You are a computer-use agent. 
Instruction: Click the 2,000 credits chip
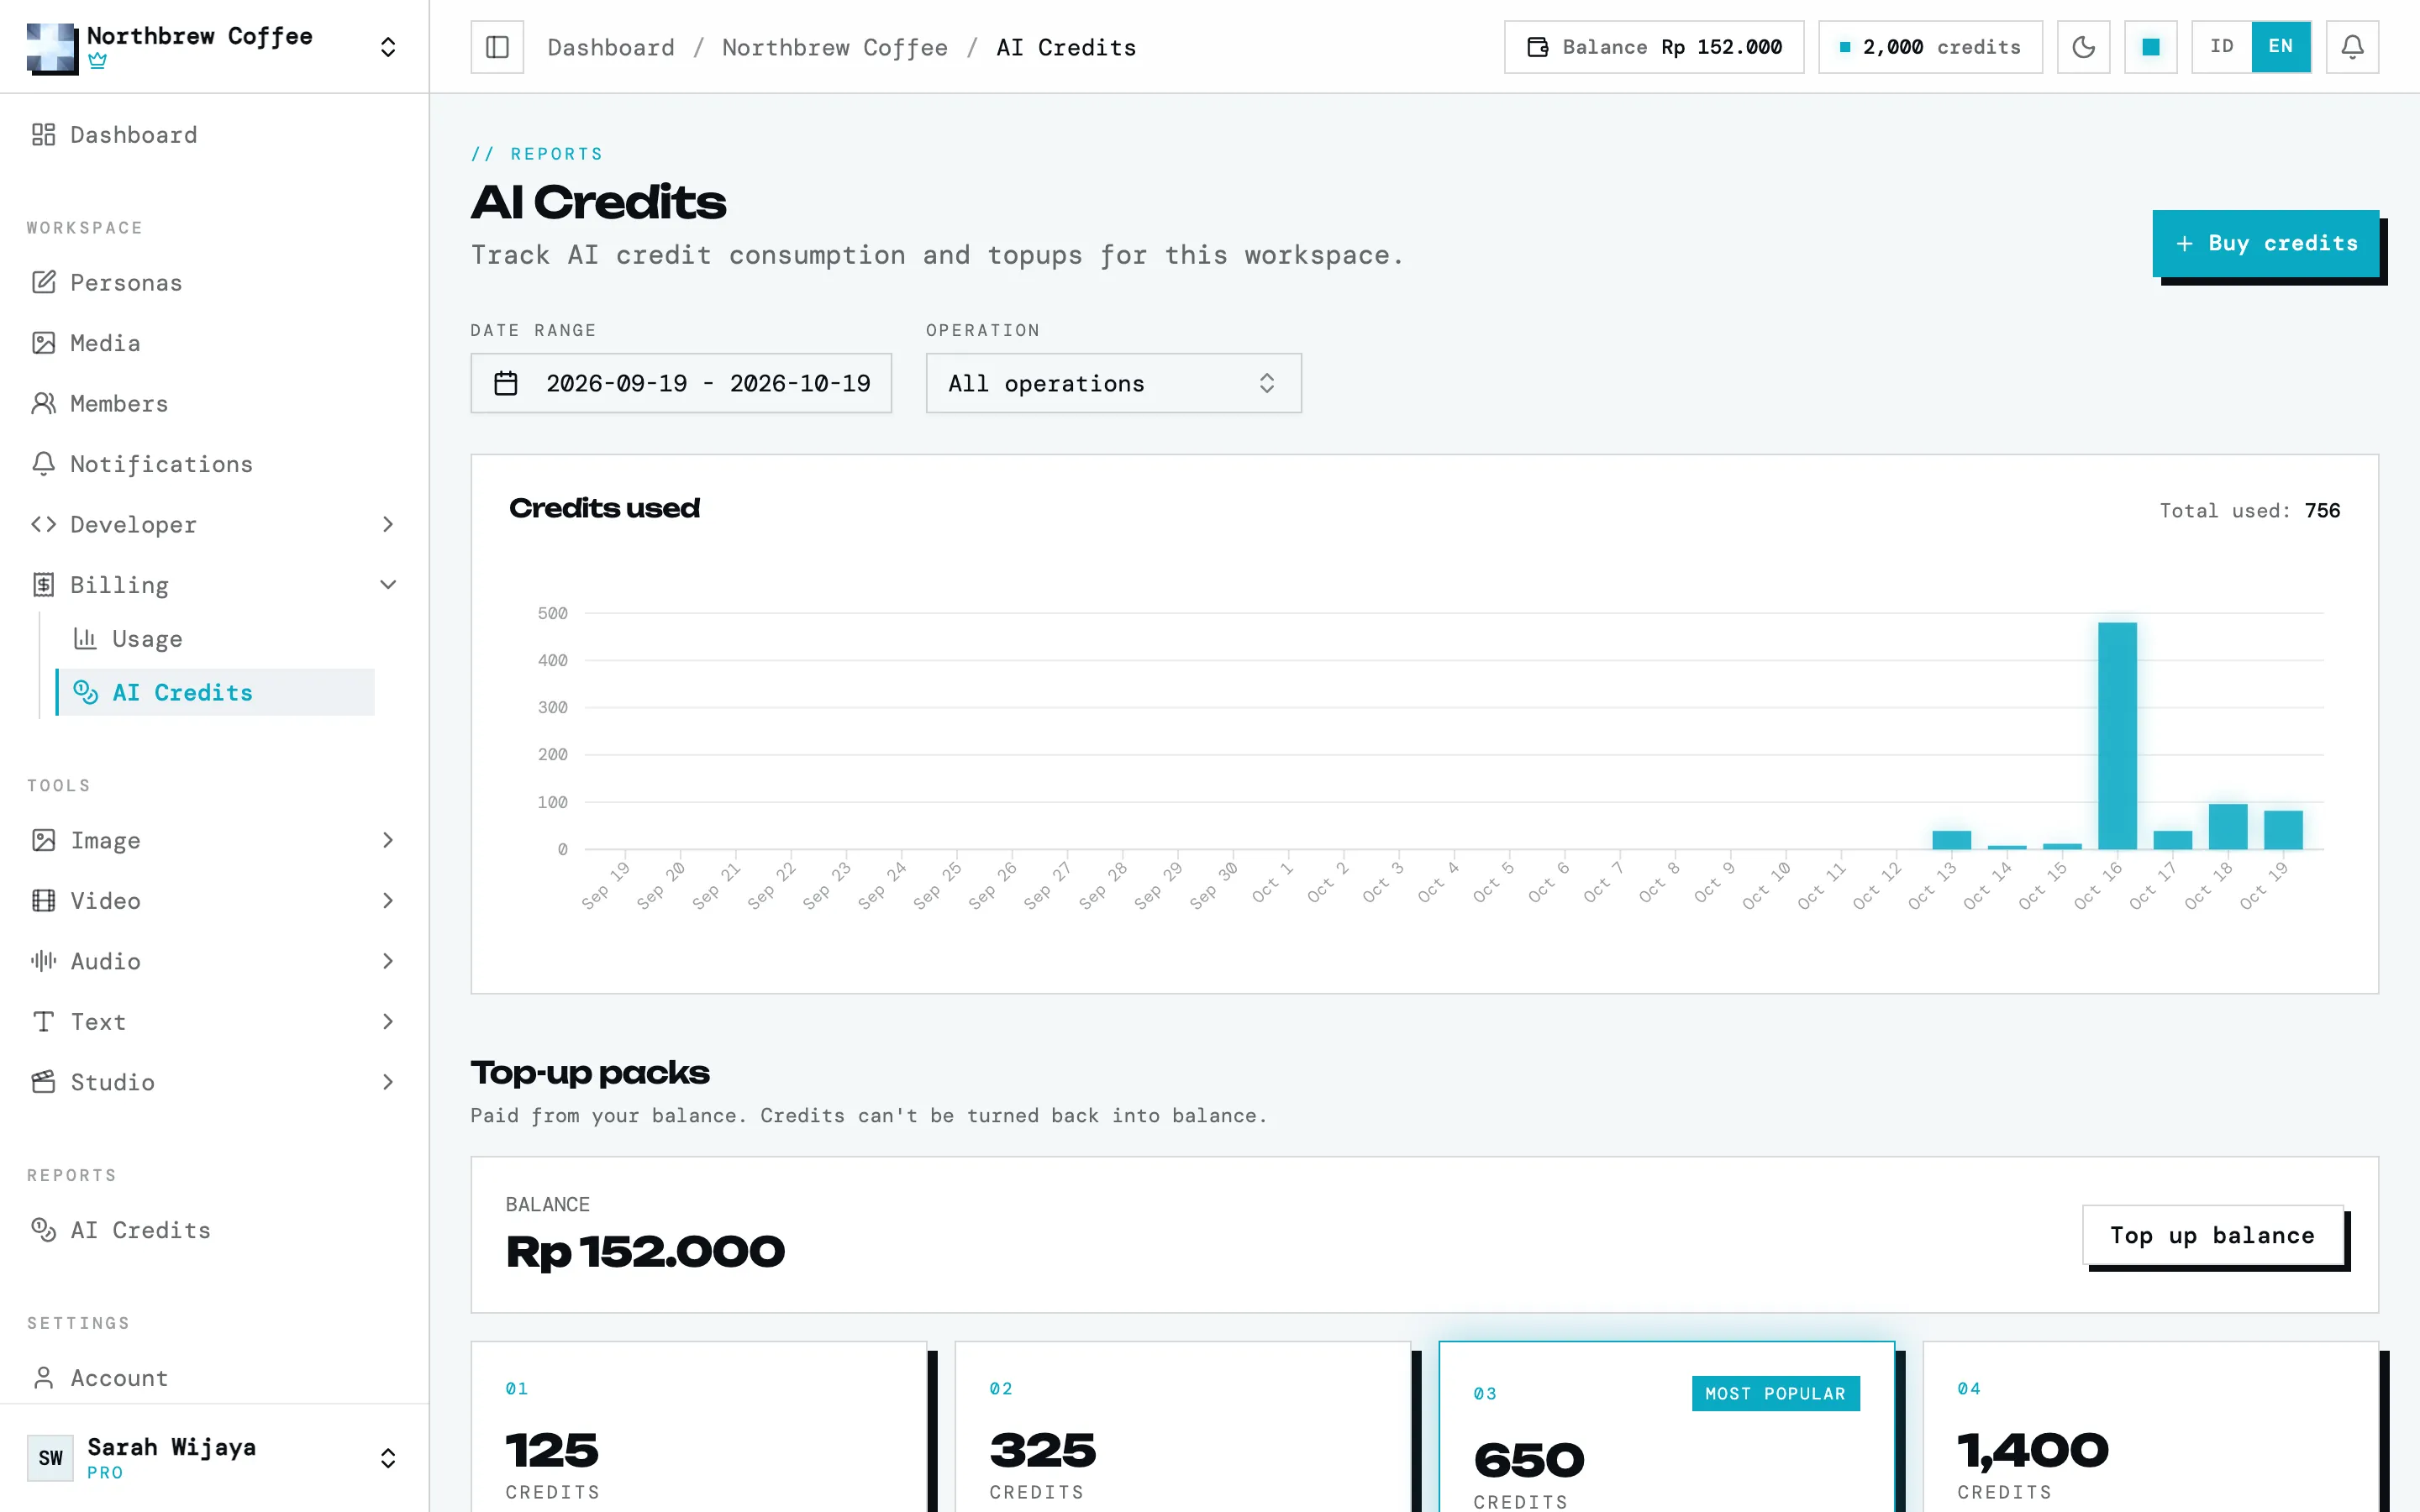1930,47
